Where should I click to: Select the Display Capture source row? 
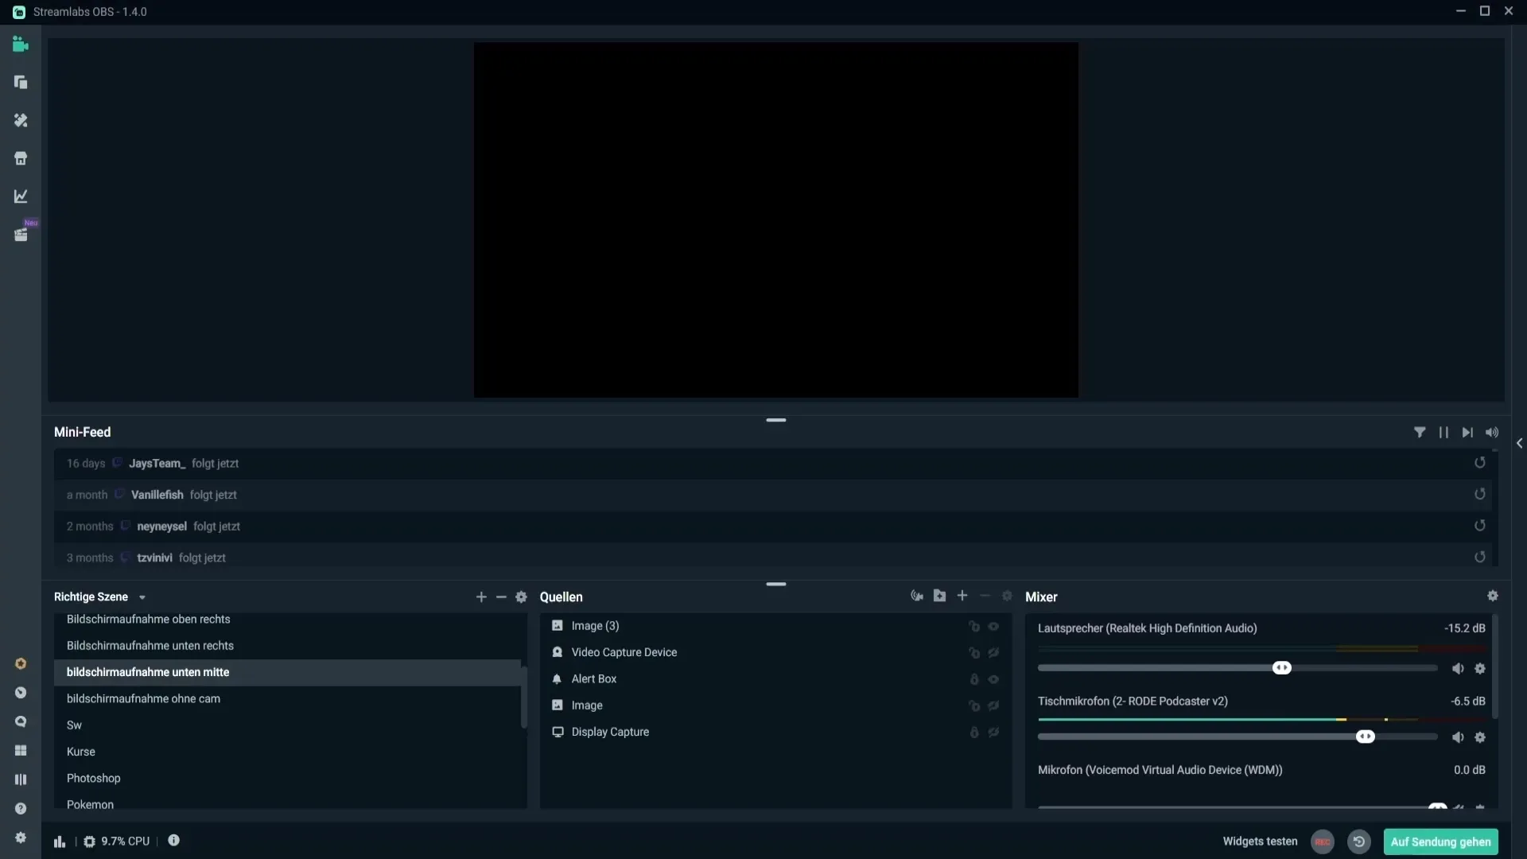[775, 732]
